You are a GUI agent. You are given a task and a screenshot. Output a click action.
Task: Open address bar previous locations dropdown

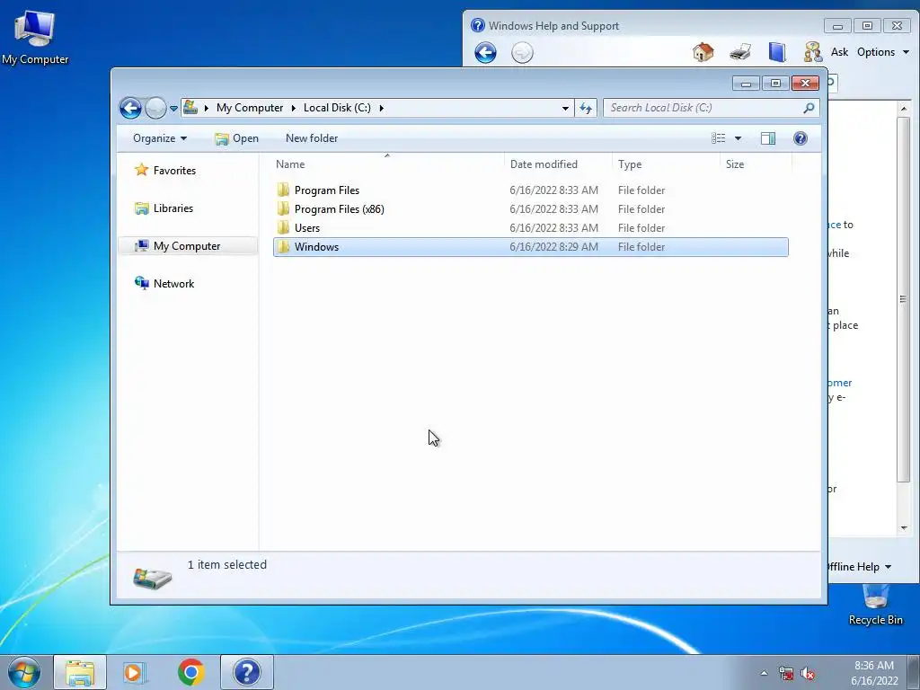pyautogui.click(x=565, y=108)
